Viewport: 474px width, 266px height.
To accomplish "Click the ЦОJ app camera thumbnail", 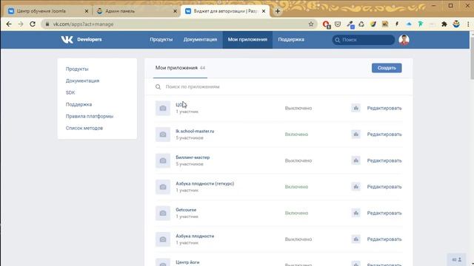I will pos(163,109).
